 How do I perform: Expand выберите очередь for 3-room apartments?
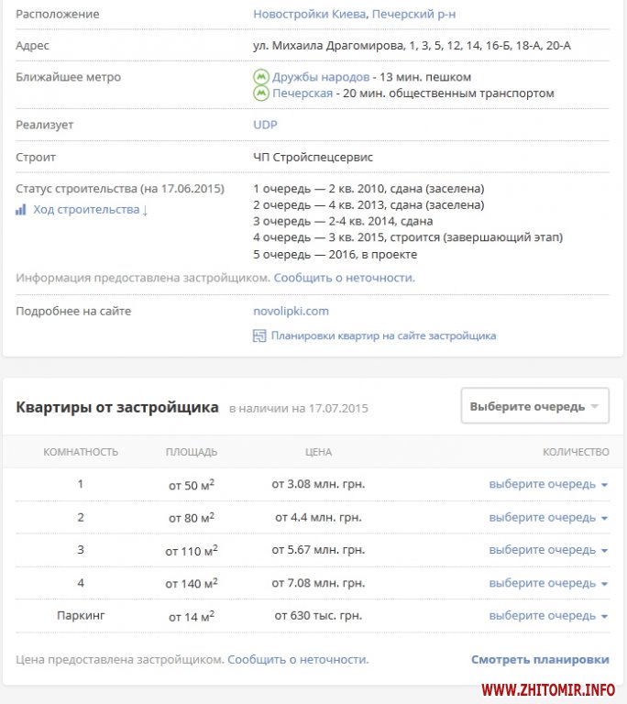(548, 550)
